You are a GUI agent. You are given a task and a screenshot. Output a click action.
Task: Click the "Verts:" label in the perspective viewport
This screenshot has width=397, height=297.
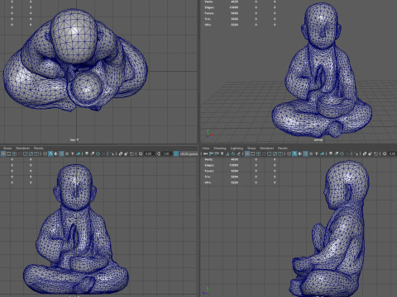tap(208, 2)
